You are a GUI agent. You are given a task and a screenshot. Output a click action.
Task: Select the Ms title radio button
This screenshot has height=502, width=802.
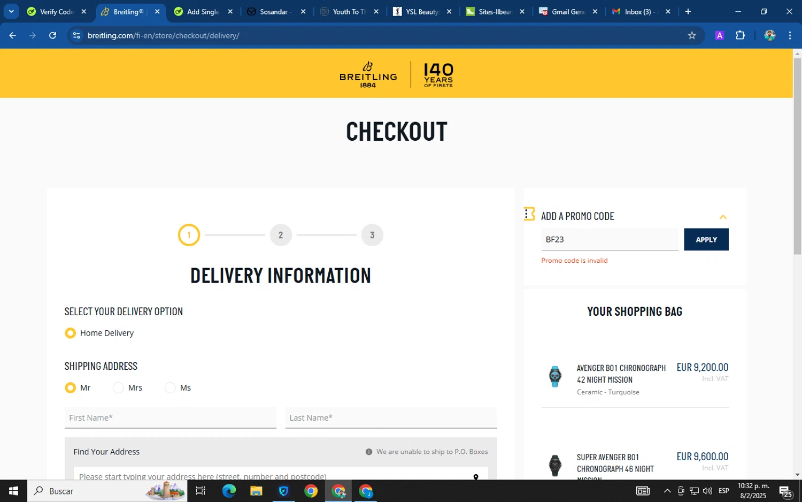pyautogui.click(x=170, y=387)
